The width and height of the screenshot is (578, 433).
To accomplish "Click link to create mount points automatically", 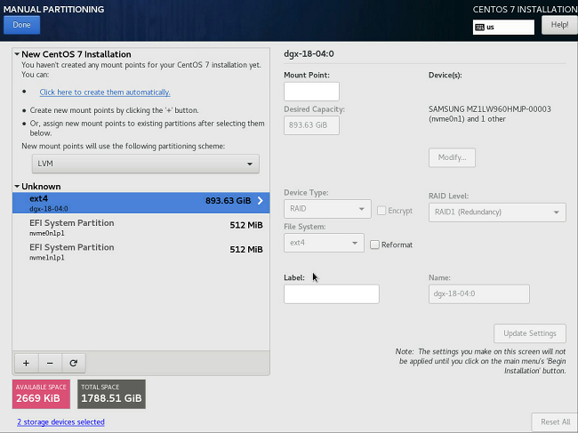I will [x=104, y=92].
